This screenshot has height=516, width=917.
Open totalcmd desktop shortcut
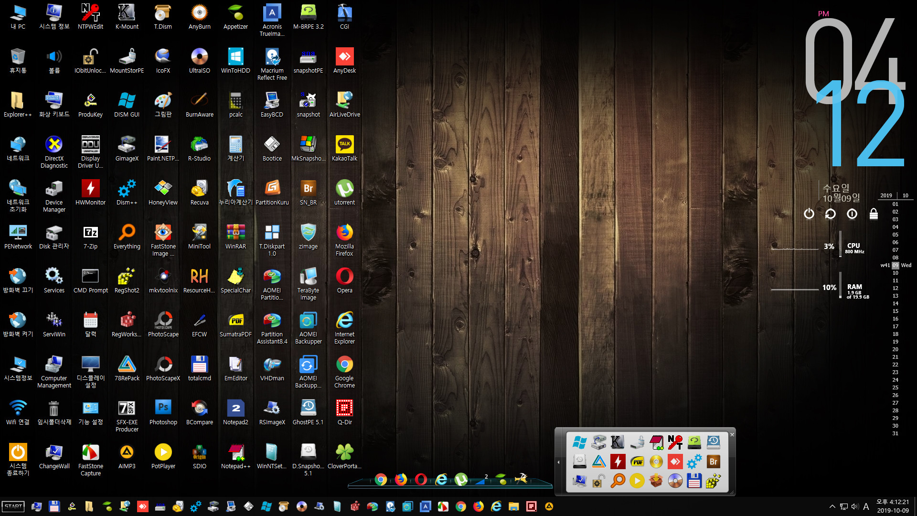(x=199, y=368)
